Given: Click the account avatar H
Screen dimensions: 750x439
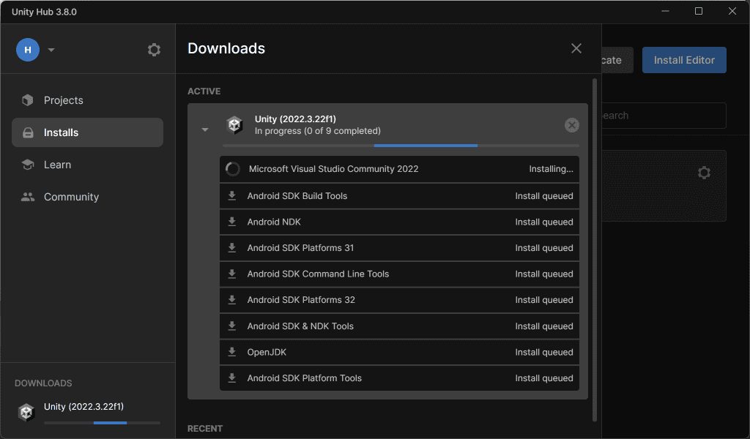Looking at the screenshot, I should point(28,50).
